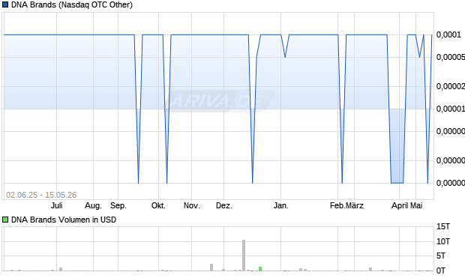This screenshot has width=465, height=278.
Task: Click the '0,0001' price axis value
Action: [448, 34]
